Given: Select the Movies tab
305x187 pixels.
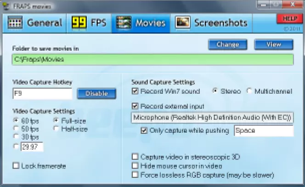Looking at the screenshot, I should (x=141, y=23).
